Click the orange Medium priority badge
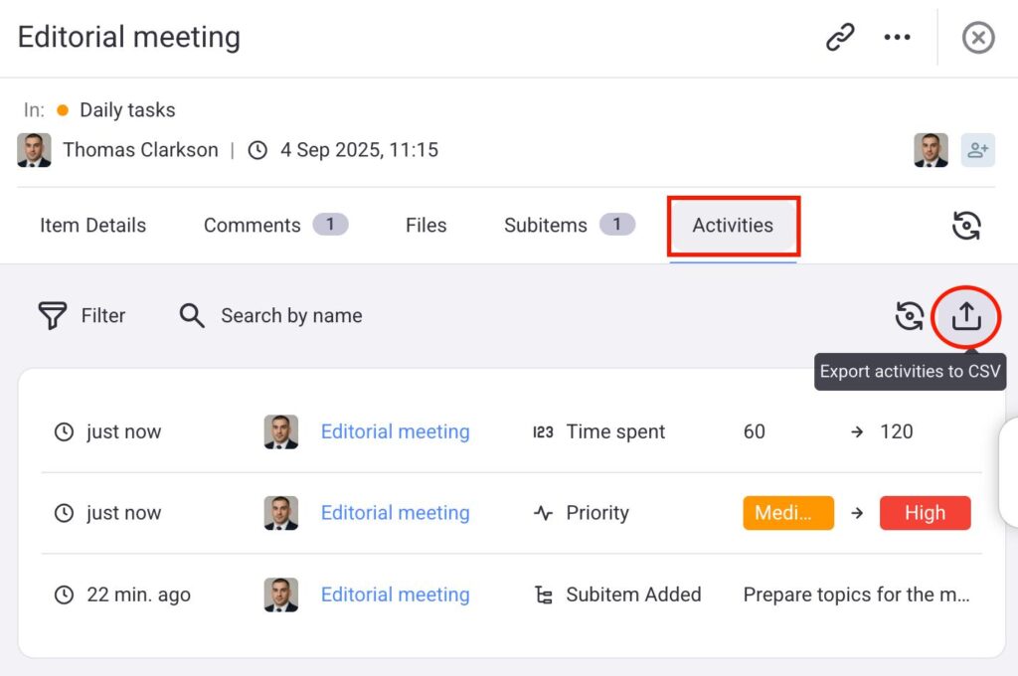Screen dimensions: 1018x676 [x=787, y=514]
